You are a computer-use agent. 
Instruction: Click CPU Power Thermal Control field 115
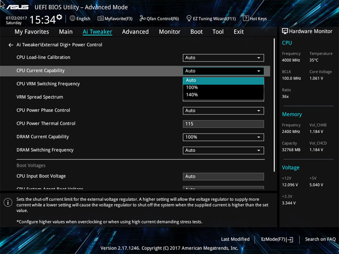[x=223, y=124]
